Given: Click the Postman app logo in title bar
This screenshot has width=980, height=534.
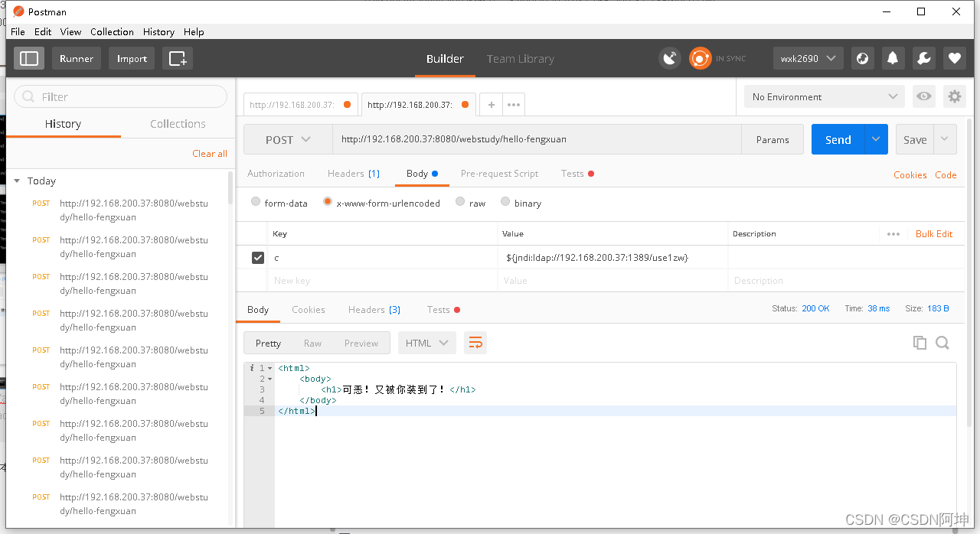Looking at the screenshot, I should click(x=18, y=11).
